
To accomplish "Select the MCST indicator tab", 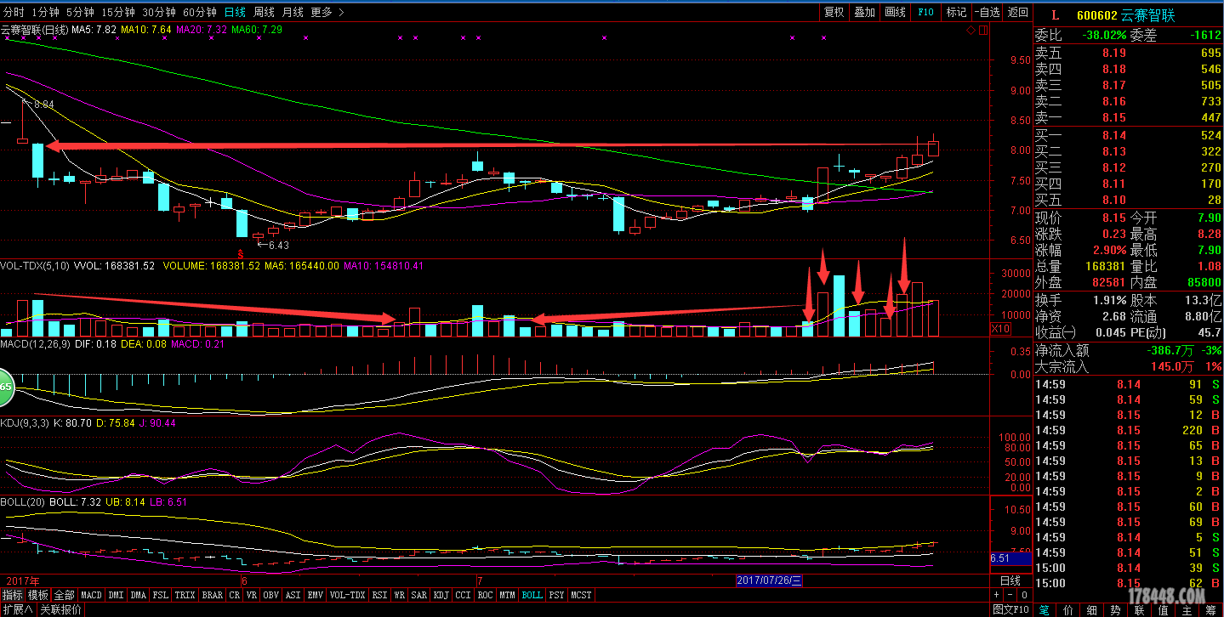I will [581, 595].
